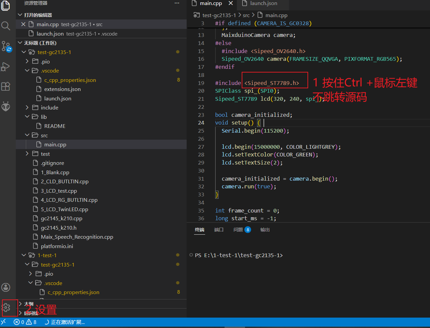Close the main.cpp editor tab
The width and height of the screenshot is (430, 328).
point(231,3)
